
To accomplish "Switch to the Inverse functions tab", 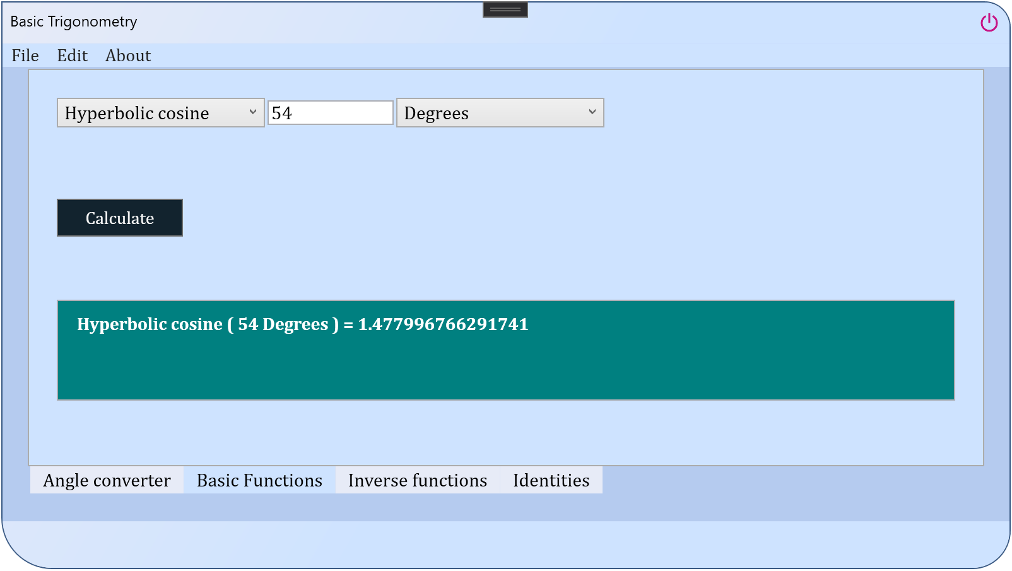I will pyautogui.click(x=418, y=480).
